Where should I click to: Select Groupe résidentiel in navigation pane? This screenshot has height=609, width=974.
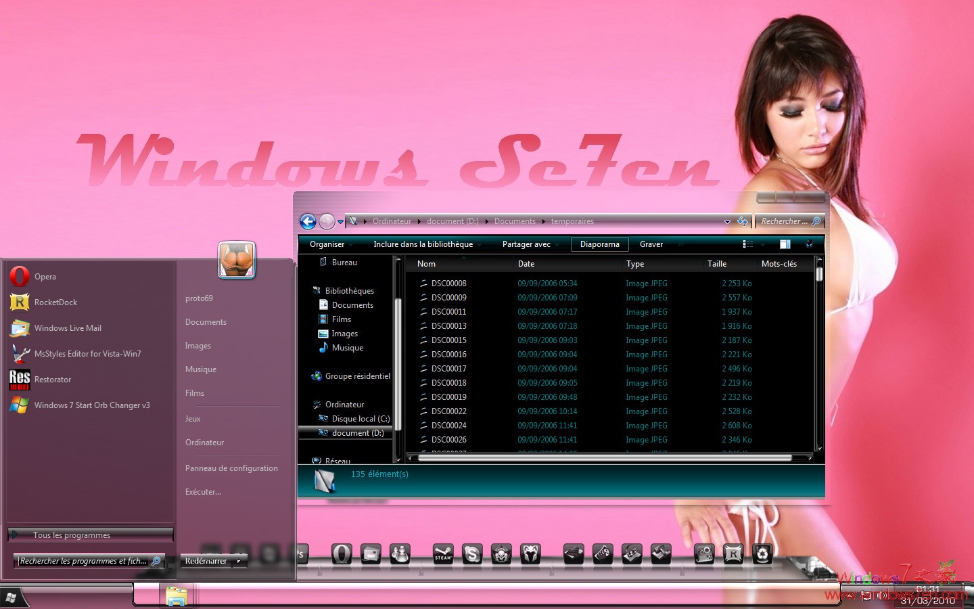[358, 376]
